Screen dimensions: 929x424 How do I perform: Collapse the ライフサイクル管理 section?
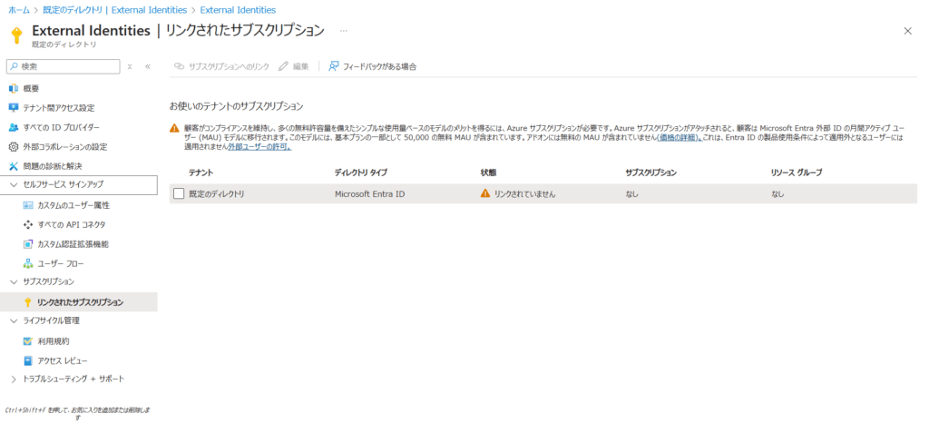tap(13, 320)
